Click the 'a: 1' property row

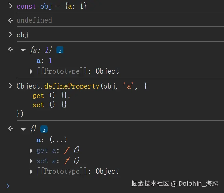coord(44,61)
